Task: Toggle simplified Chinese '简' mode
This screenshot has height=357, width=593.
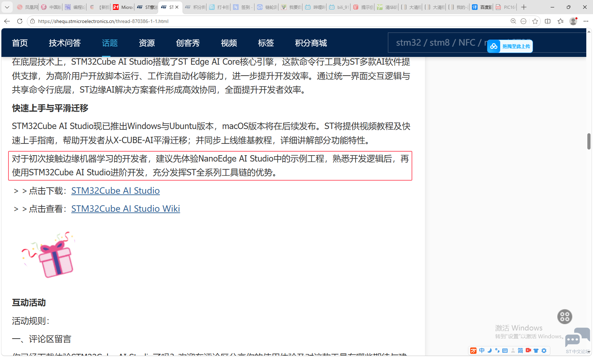Action: coord(520,351)
